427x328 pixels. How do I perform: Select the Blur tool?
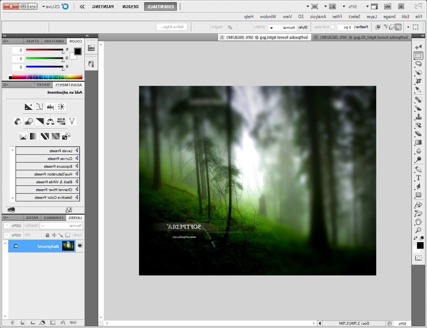[x=418, y=151]
